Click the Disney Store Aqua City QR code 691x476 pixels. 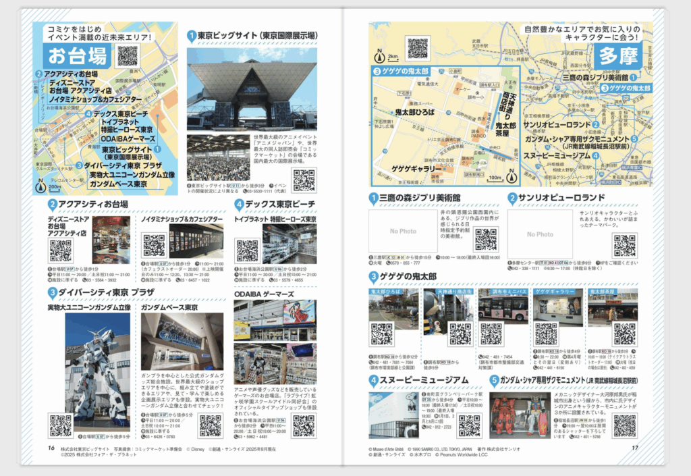point(60,250)
